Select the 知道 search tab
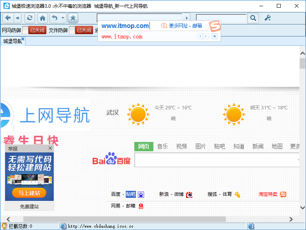The width and height of the screenshot is (306, 230). point(239,146)
